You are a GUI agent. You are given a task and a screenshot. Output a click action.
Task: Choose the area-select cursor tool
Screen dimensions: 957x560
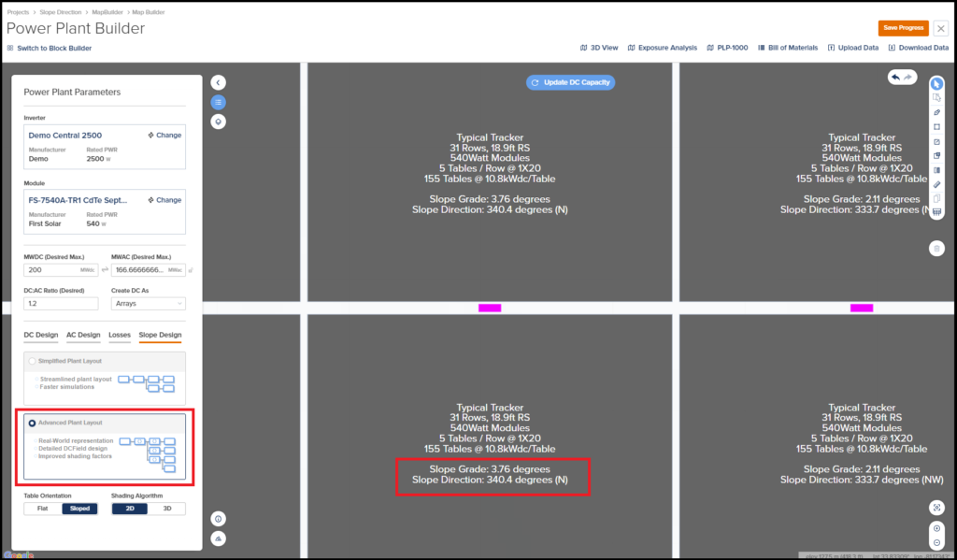point(936,98)
